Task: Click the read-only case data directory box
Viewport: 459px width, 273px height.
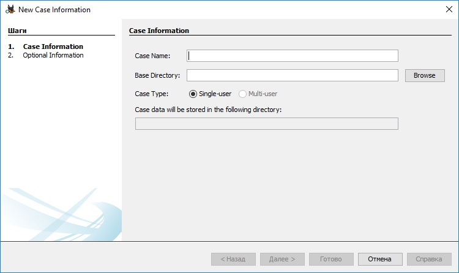Action: tap(266, 124)
